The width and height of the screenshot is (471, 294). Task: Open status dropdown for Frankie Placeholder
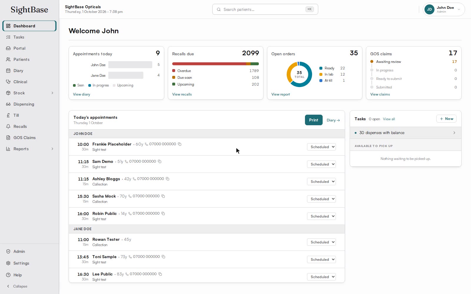[x=321, y=147]
